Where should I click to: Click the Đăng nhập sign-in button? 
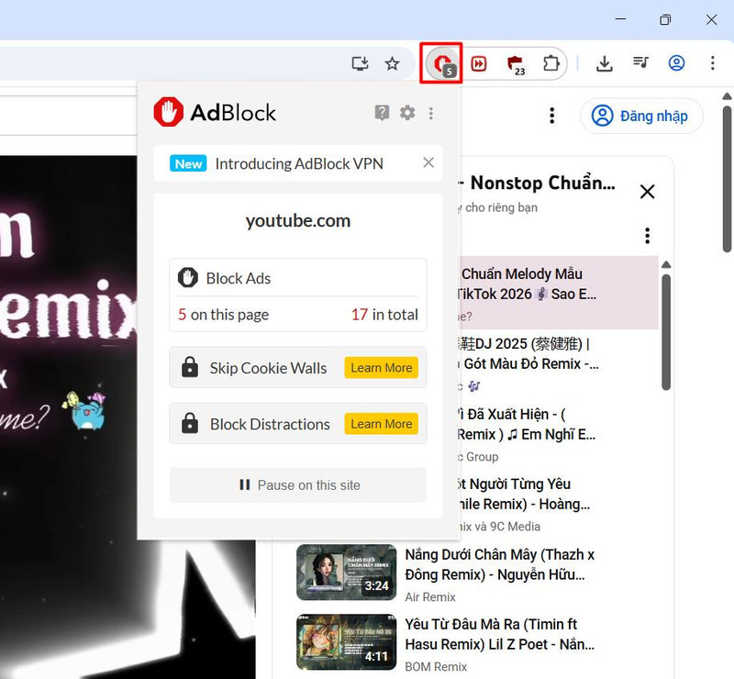[x=641, y=116]
